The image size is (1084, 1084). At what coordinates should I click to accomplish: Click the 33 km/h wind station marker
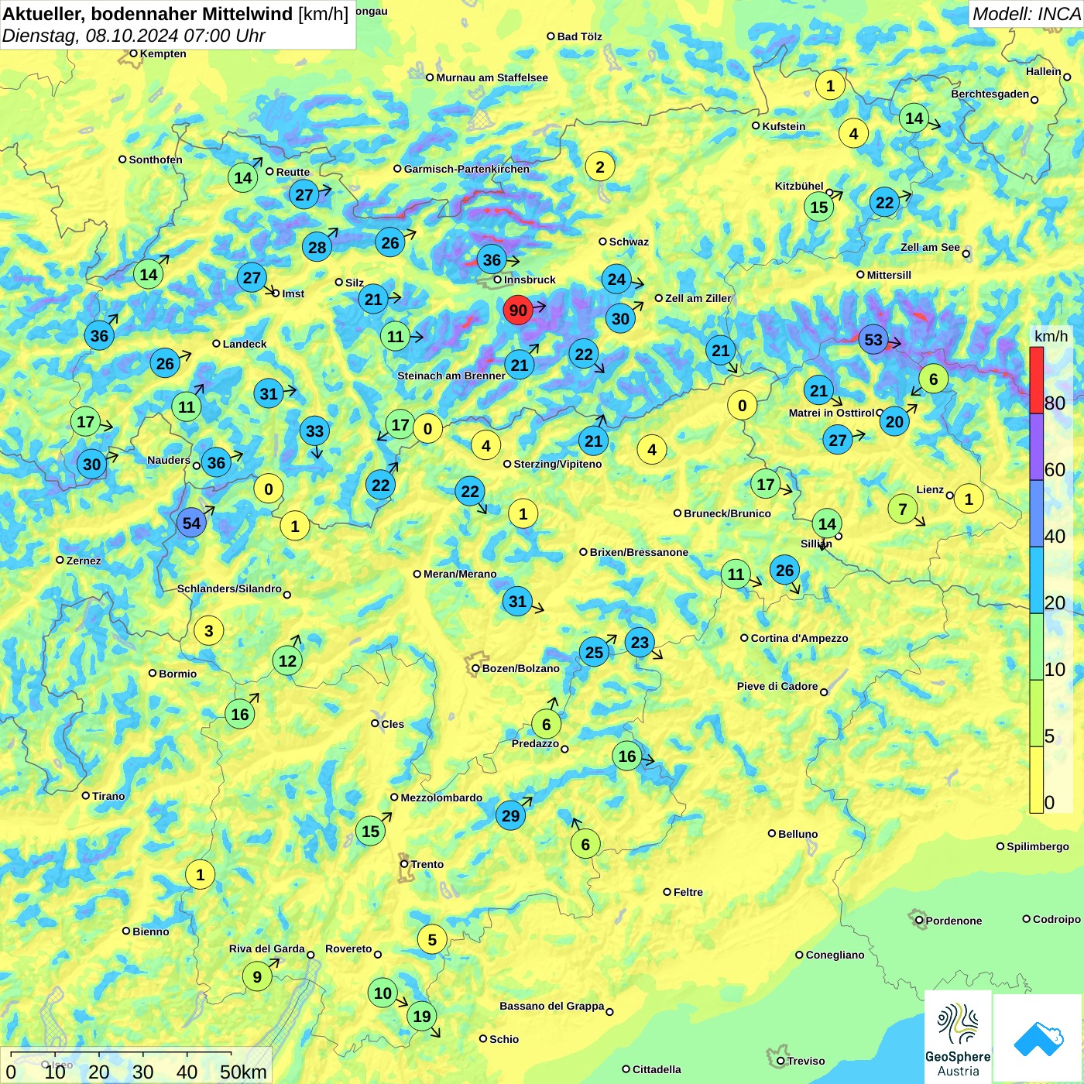(x=314, y=431)
